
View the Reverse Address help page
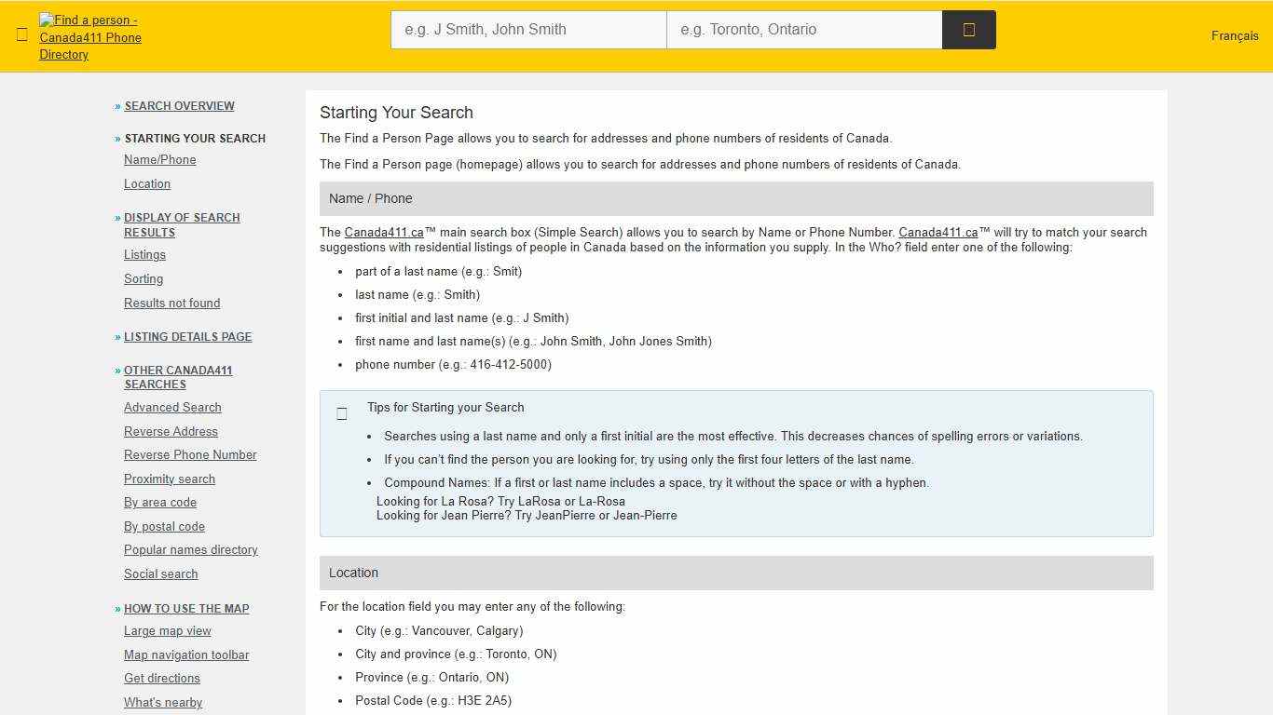(171, 431)
